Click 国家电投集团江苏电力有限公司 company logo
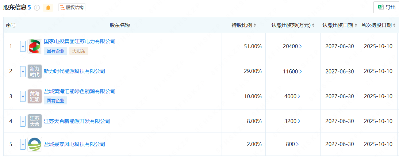The image size is (399, 157). 35,46
